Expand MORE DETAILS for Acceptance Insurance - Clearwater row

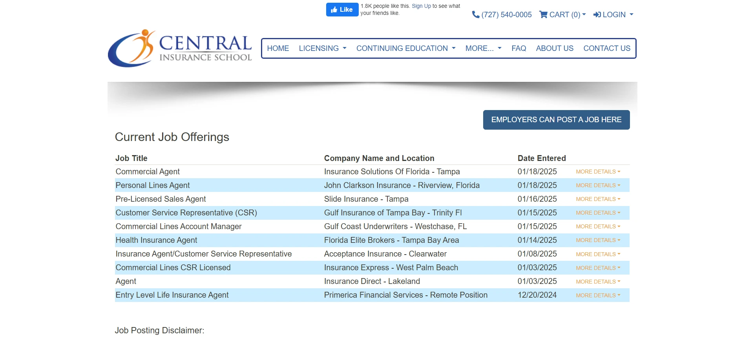point(598,254)
